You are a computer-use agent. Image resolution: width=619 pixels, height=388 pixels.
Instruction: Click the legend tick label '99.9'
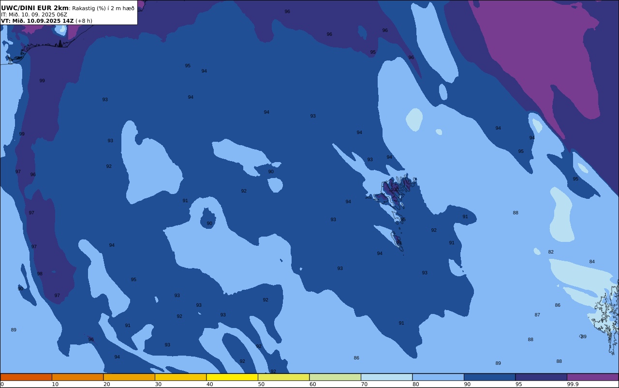pyautogui.click(x=573, y=384)
